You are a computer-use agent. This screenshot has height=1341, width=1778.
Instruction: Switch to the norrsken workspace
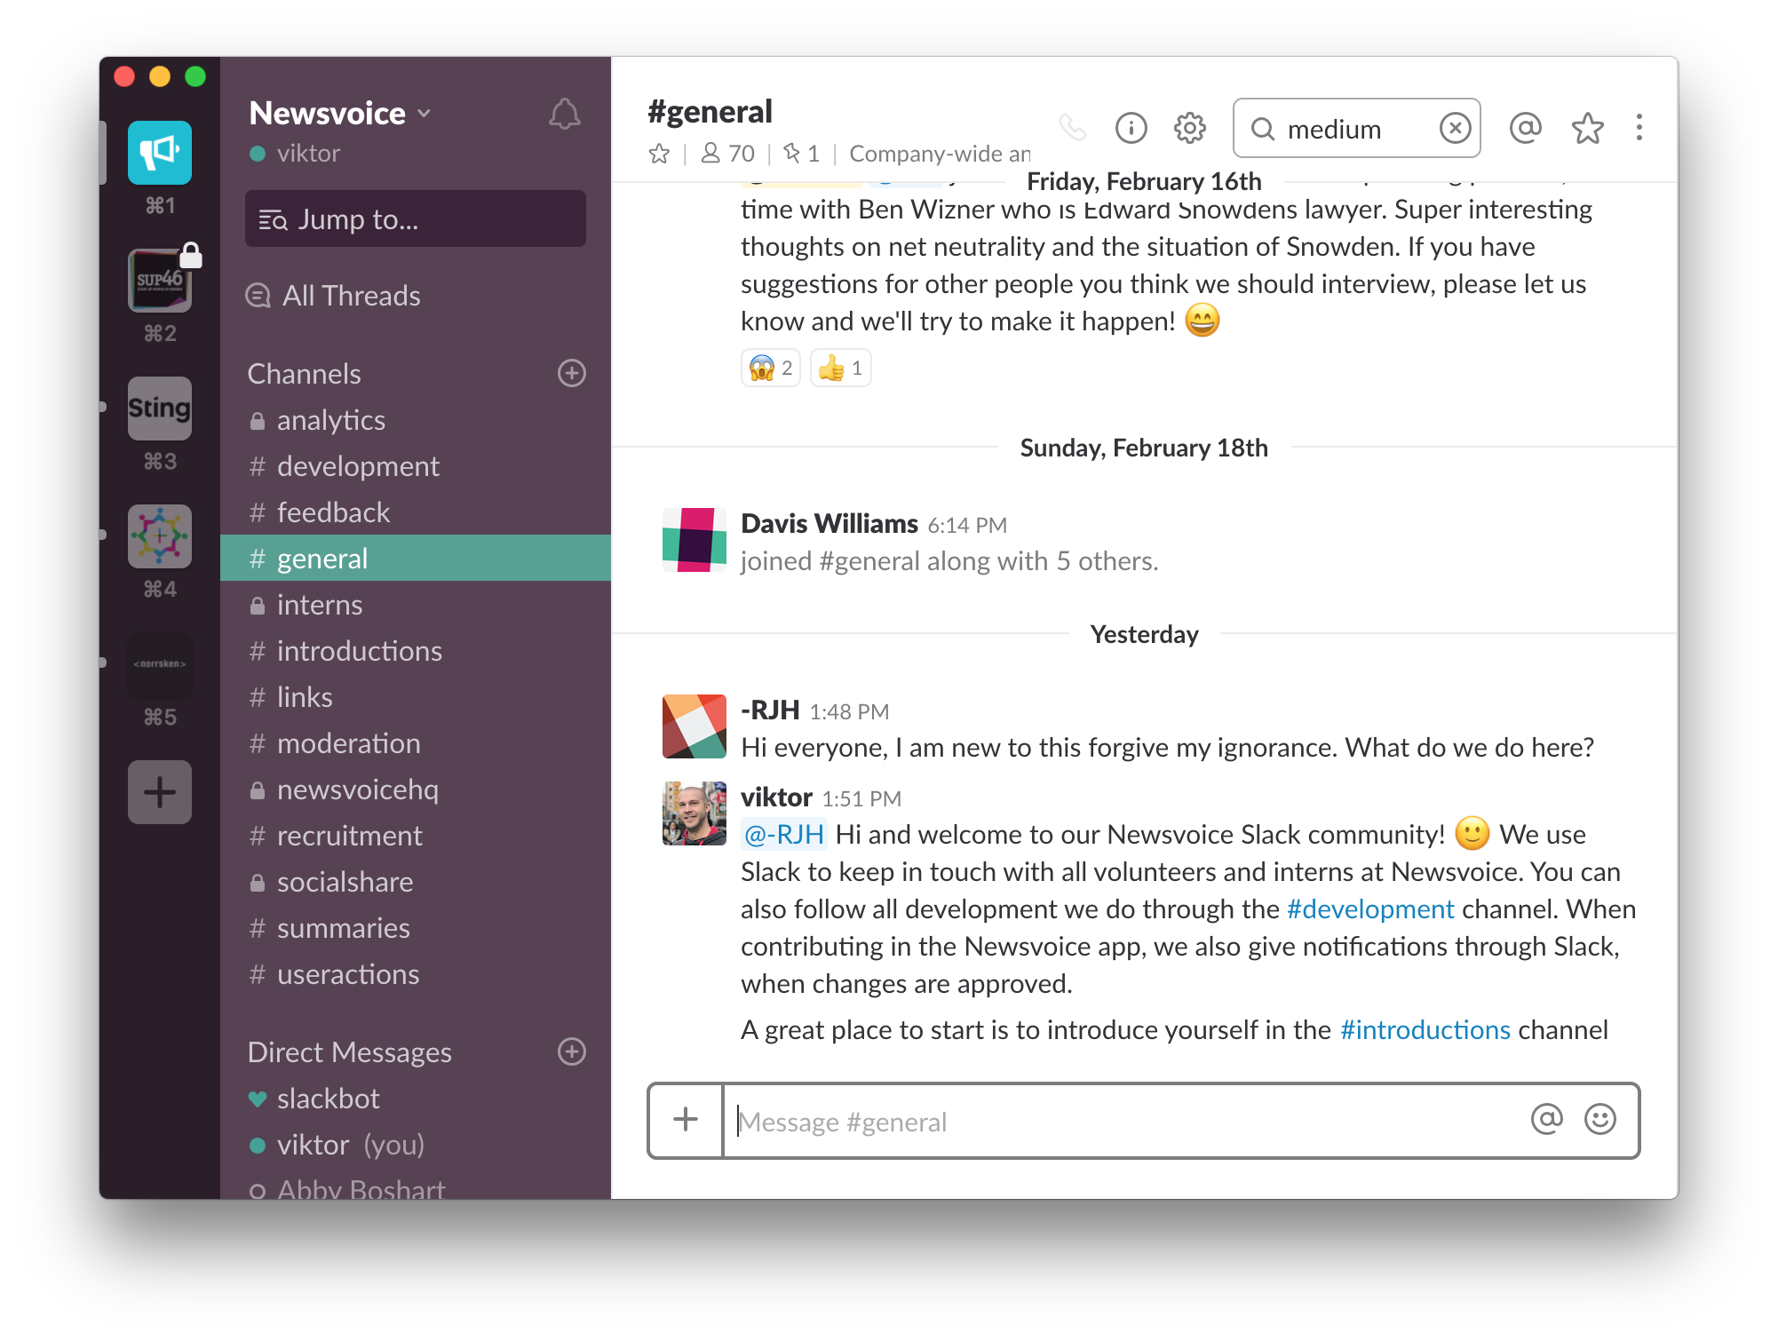click(160, 664)
